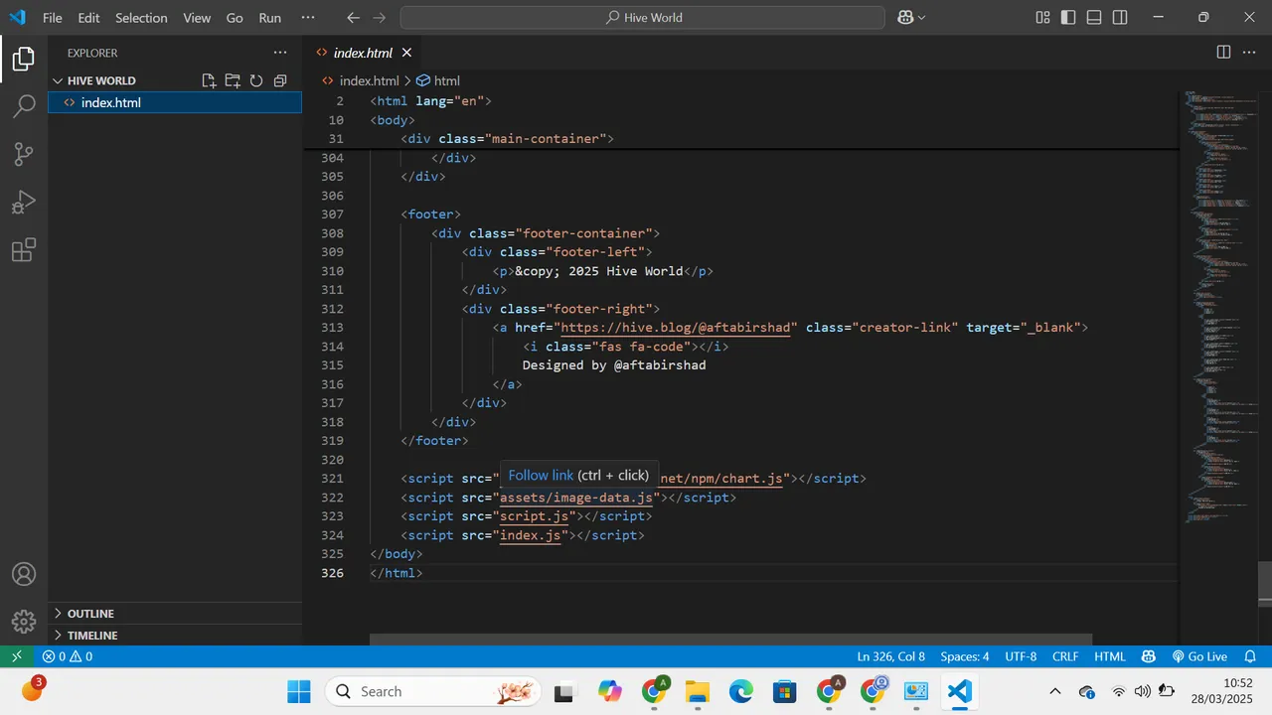Show hidden system tray icons
This screenshot has height=715, width=1272.
[1055, 691]
